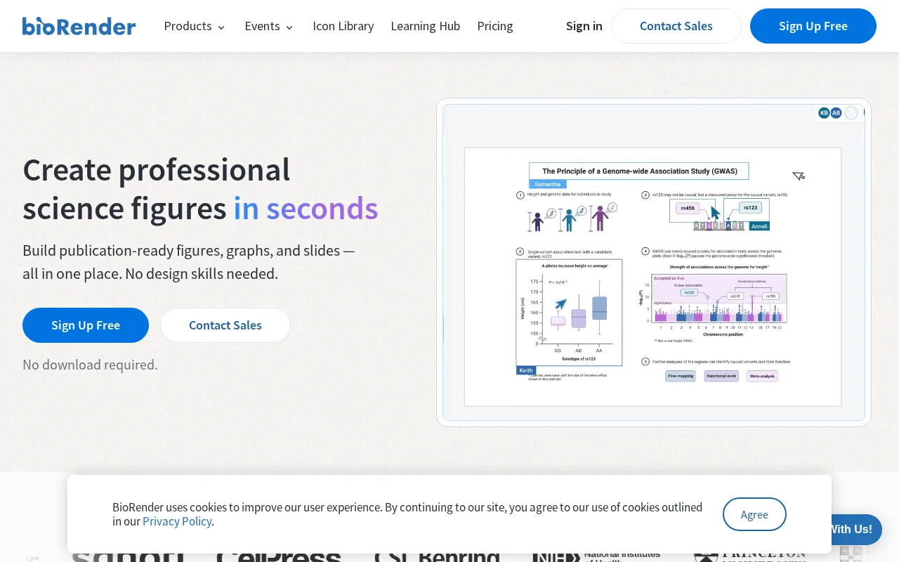Click the Meta-analysis box in figure

[762, 376]
